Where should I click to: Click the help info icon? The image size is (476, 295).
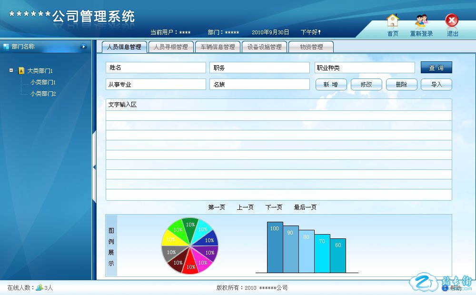[x=445, y=288]
